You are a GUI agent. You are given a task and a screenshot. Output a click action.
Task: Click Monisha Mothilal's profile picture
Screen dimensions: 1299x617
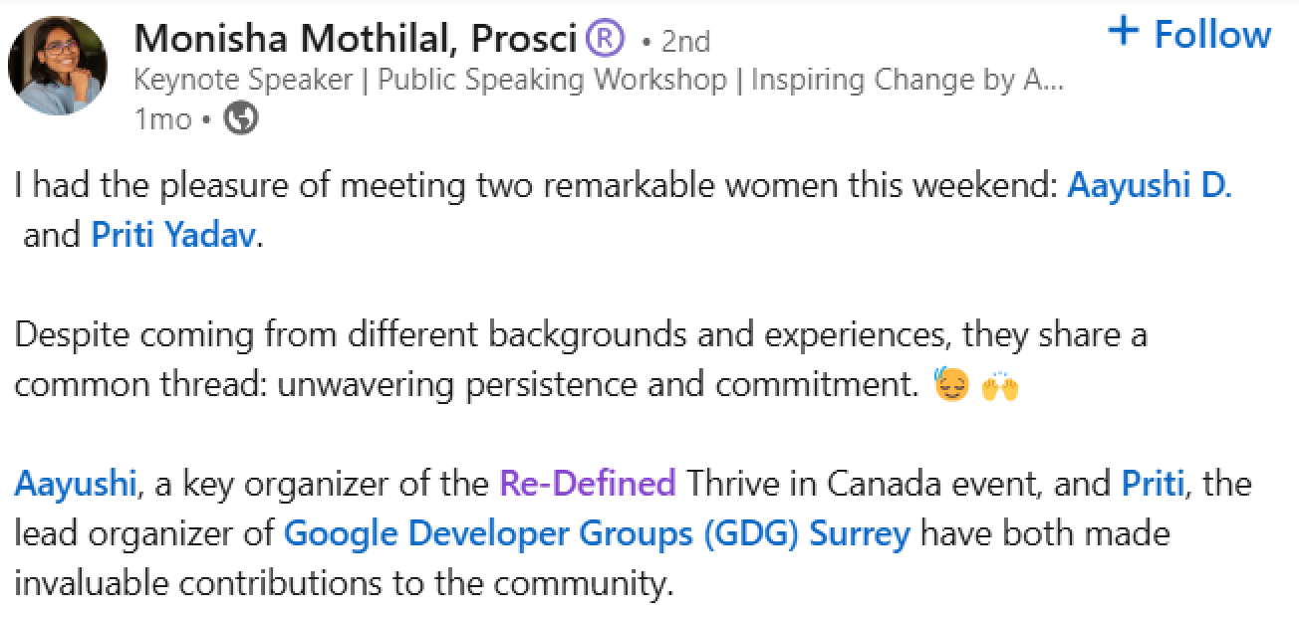tap(58, 65)
